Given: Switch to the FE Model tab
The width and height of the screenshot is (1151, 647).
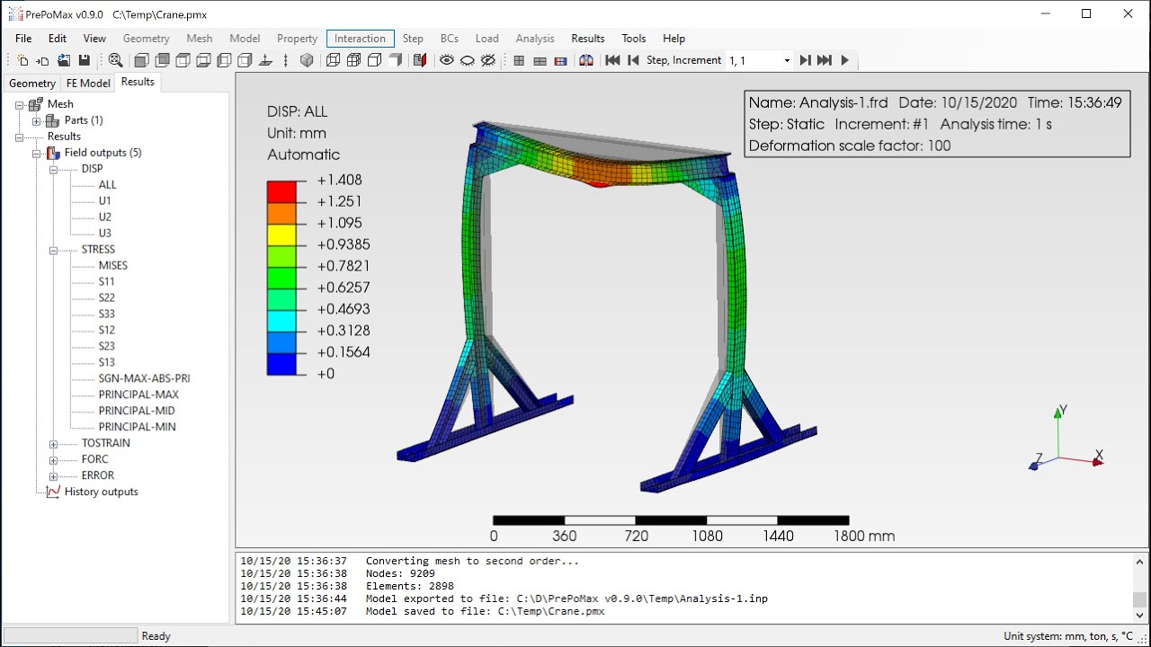Looking at the screenshot, I should (88, 83).
